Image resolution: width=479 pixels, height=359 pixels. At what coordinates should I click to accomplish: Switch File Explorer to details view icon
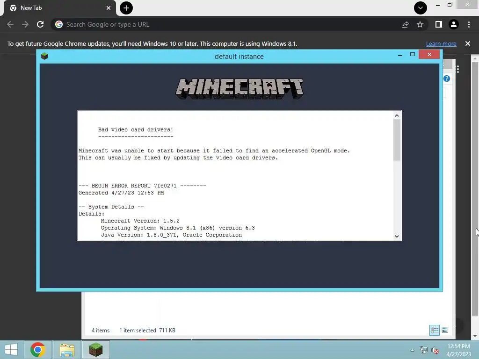coord(435,330)
